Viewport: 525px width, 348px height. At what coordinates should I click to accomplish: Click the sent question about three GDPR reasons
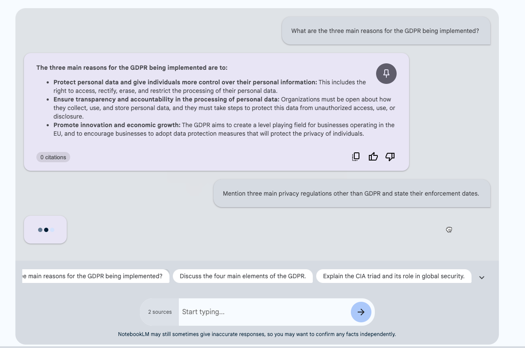385,31
